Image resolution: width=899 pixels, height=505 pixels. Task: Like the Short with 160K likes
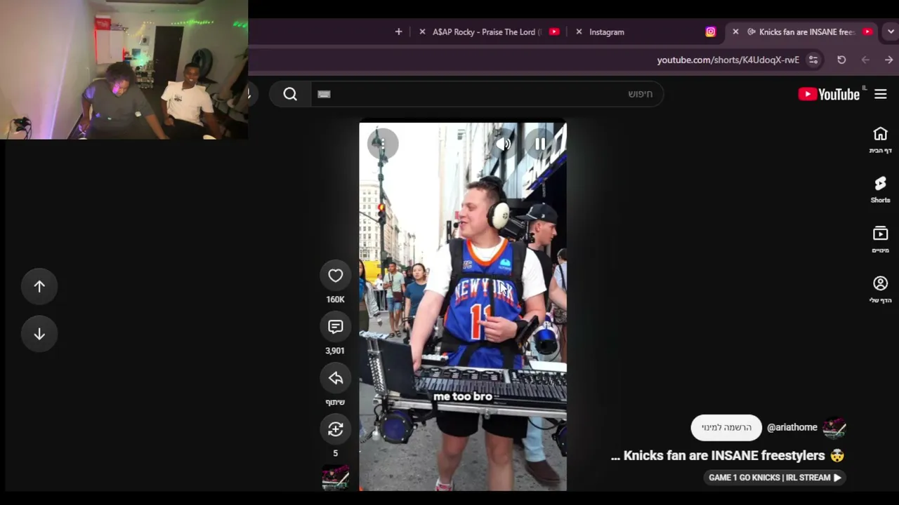(x=336, y=276)
